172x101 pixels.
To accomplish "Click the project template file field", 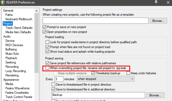I will (96, 21).
